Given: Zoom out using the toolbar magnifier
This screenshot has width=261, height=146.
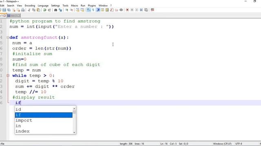Looking at the screenshot, I should [x=71, y=10].
